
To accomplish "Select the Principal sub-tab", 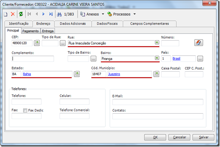I will tap(13, 31).
